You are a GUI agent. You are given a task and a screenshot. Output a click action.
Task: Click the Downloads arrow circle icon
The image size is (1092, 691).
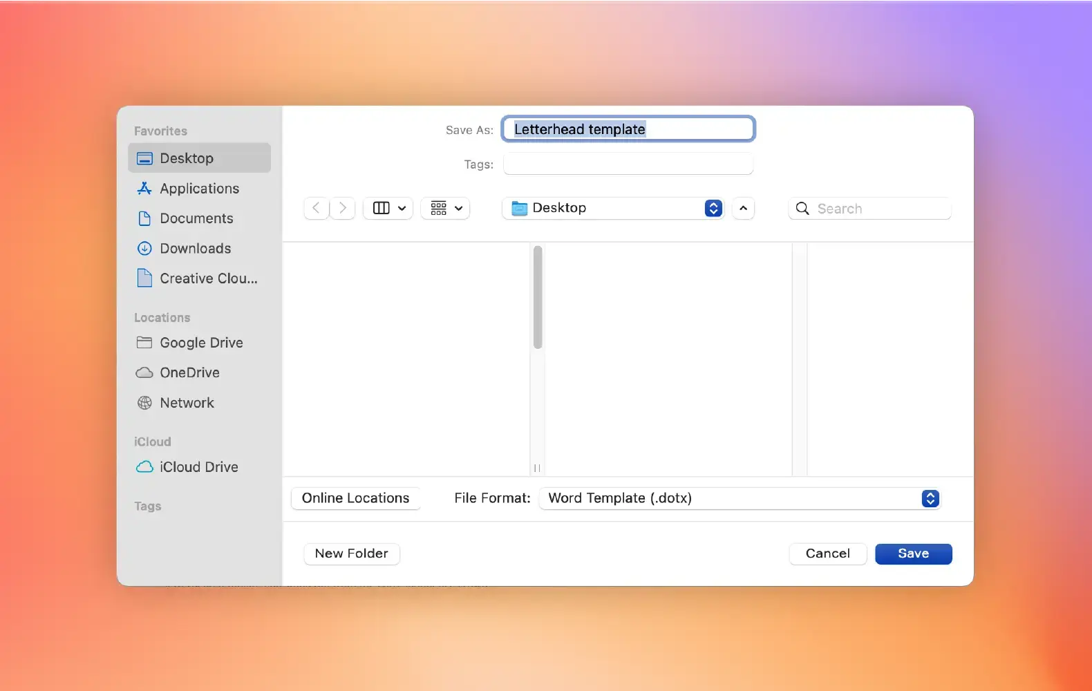144,248
